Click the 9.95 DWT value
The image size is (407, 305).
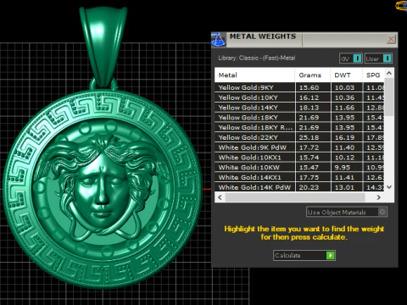tap(343, 168)
